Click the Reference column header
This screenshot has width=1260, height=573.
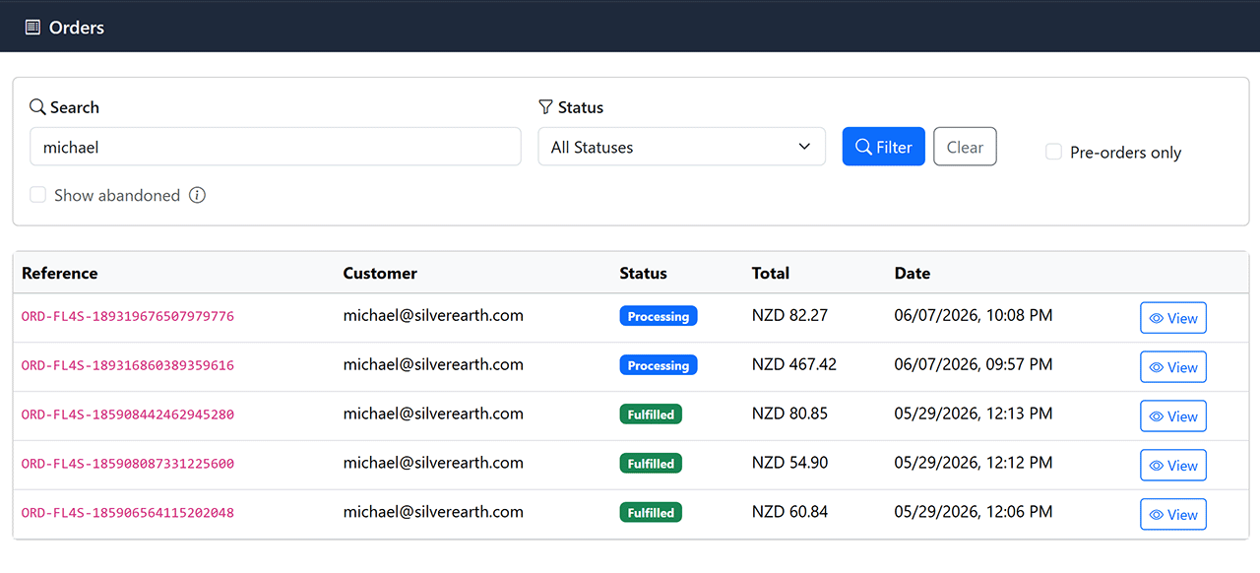[60, 273]
